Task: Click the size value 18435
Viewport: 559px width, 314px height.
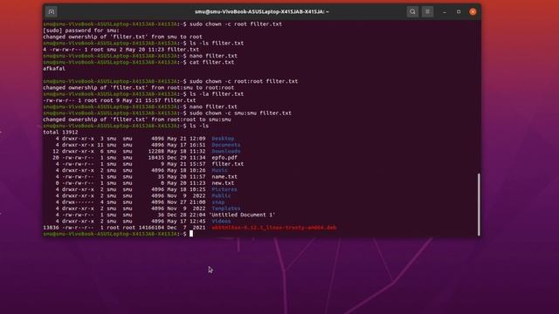Action: click(x=156, y=158)
